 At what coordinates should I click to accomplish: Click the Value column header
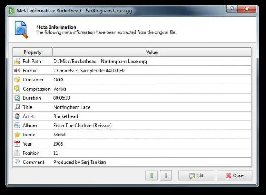point(152,52)
